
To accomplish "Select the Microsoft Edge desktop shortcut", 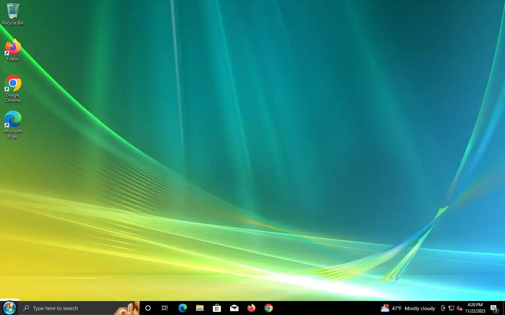I will (x=13, y=125).
